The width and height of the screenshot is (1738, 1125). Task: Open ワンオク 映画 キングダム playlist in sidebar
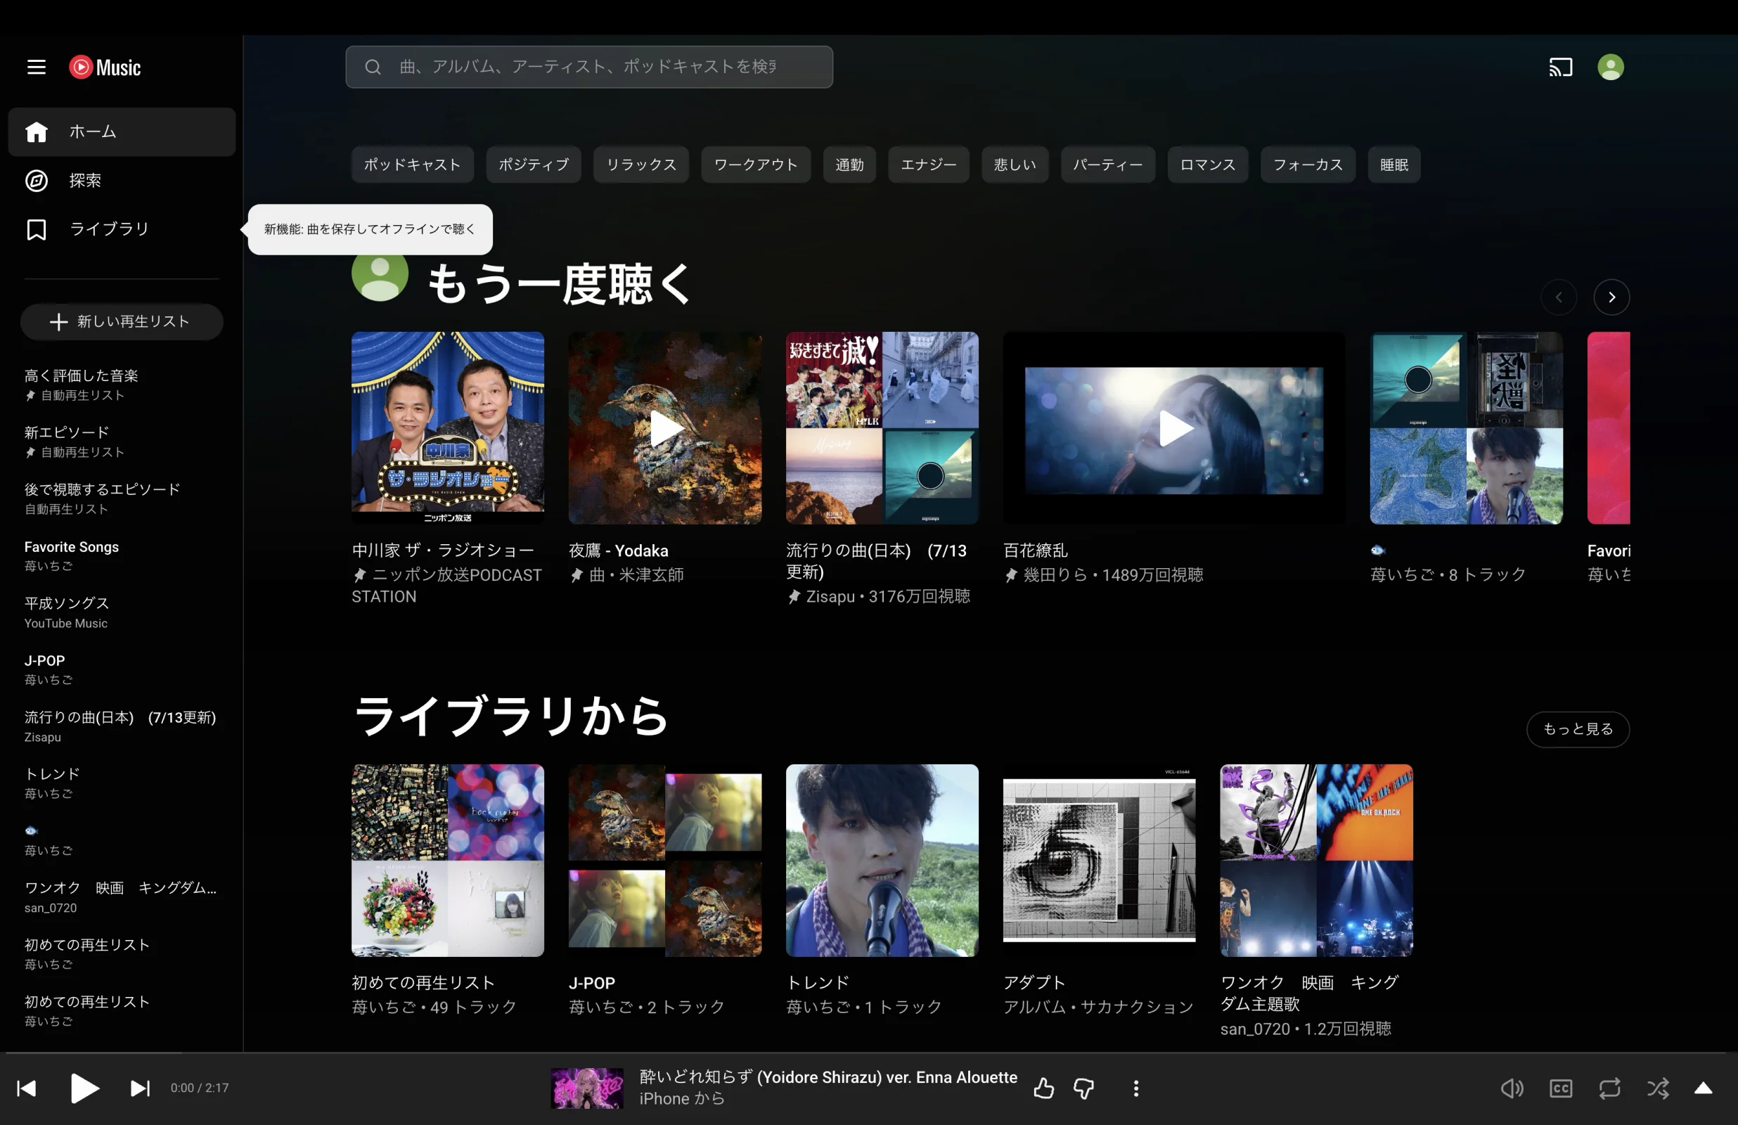pos(121,897)
